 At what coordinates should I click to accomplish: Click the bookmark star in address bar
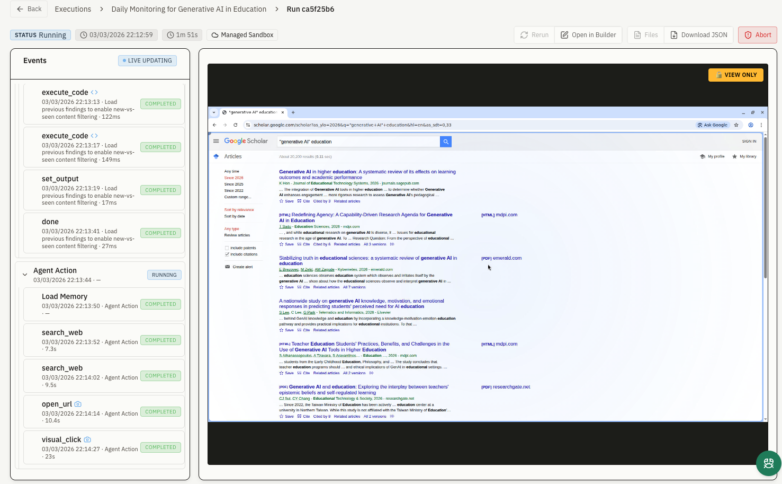point(736,125)
